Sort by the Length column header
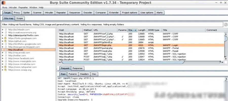Screen dimensions: 228x101 (x=142, y=30)
